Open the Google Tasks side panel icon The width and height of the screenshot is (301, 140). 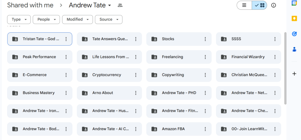click(x=294, y=34)
